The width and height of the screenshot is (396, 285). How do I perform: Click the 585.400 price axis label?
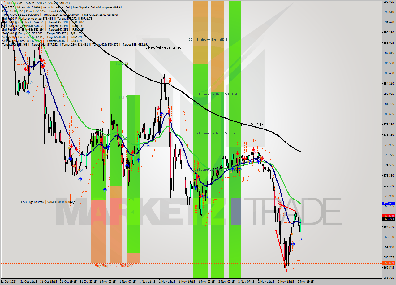click(389, 73)
